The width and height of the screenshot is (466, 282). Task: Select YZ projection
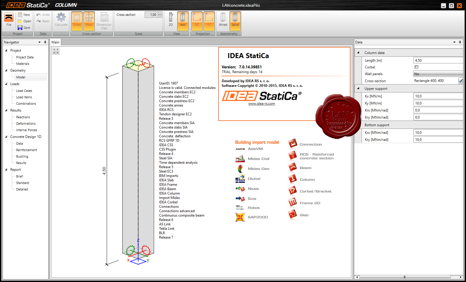pyautogui.click(x=209, y=21)
